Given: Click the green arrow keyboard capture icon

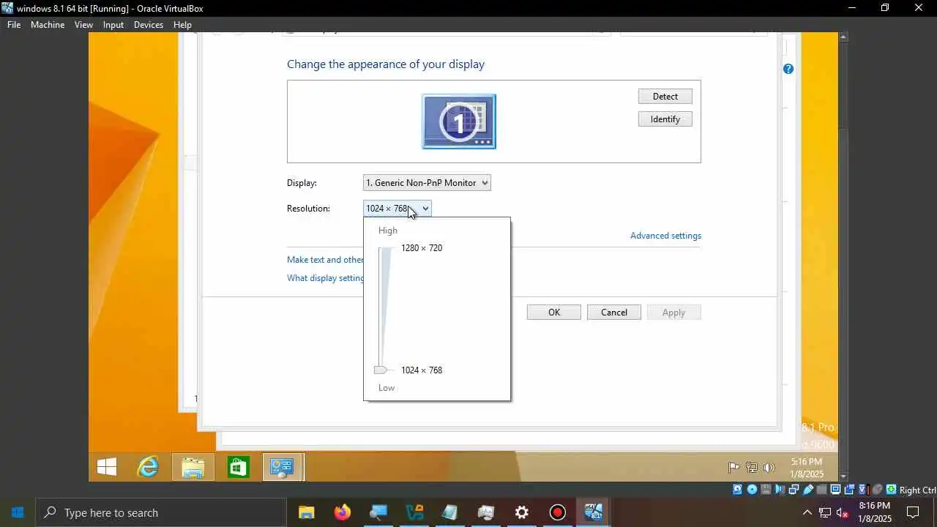Looking at the screenshot, I should tap(891, 490).
